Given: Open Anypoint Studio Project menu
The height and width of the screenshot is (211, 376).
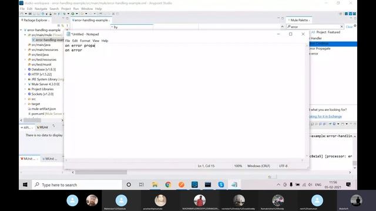Looking at the screenshot, I should pos(66,9).
